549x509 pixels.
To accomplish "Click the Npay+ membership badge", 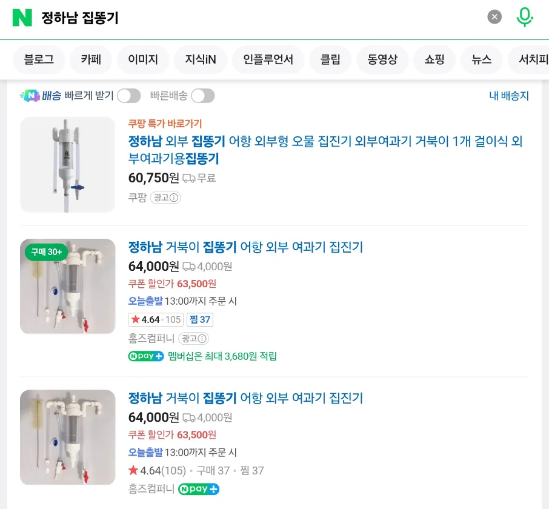I will 146,356.
